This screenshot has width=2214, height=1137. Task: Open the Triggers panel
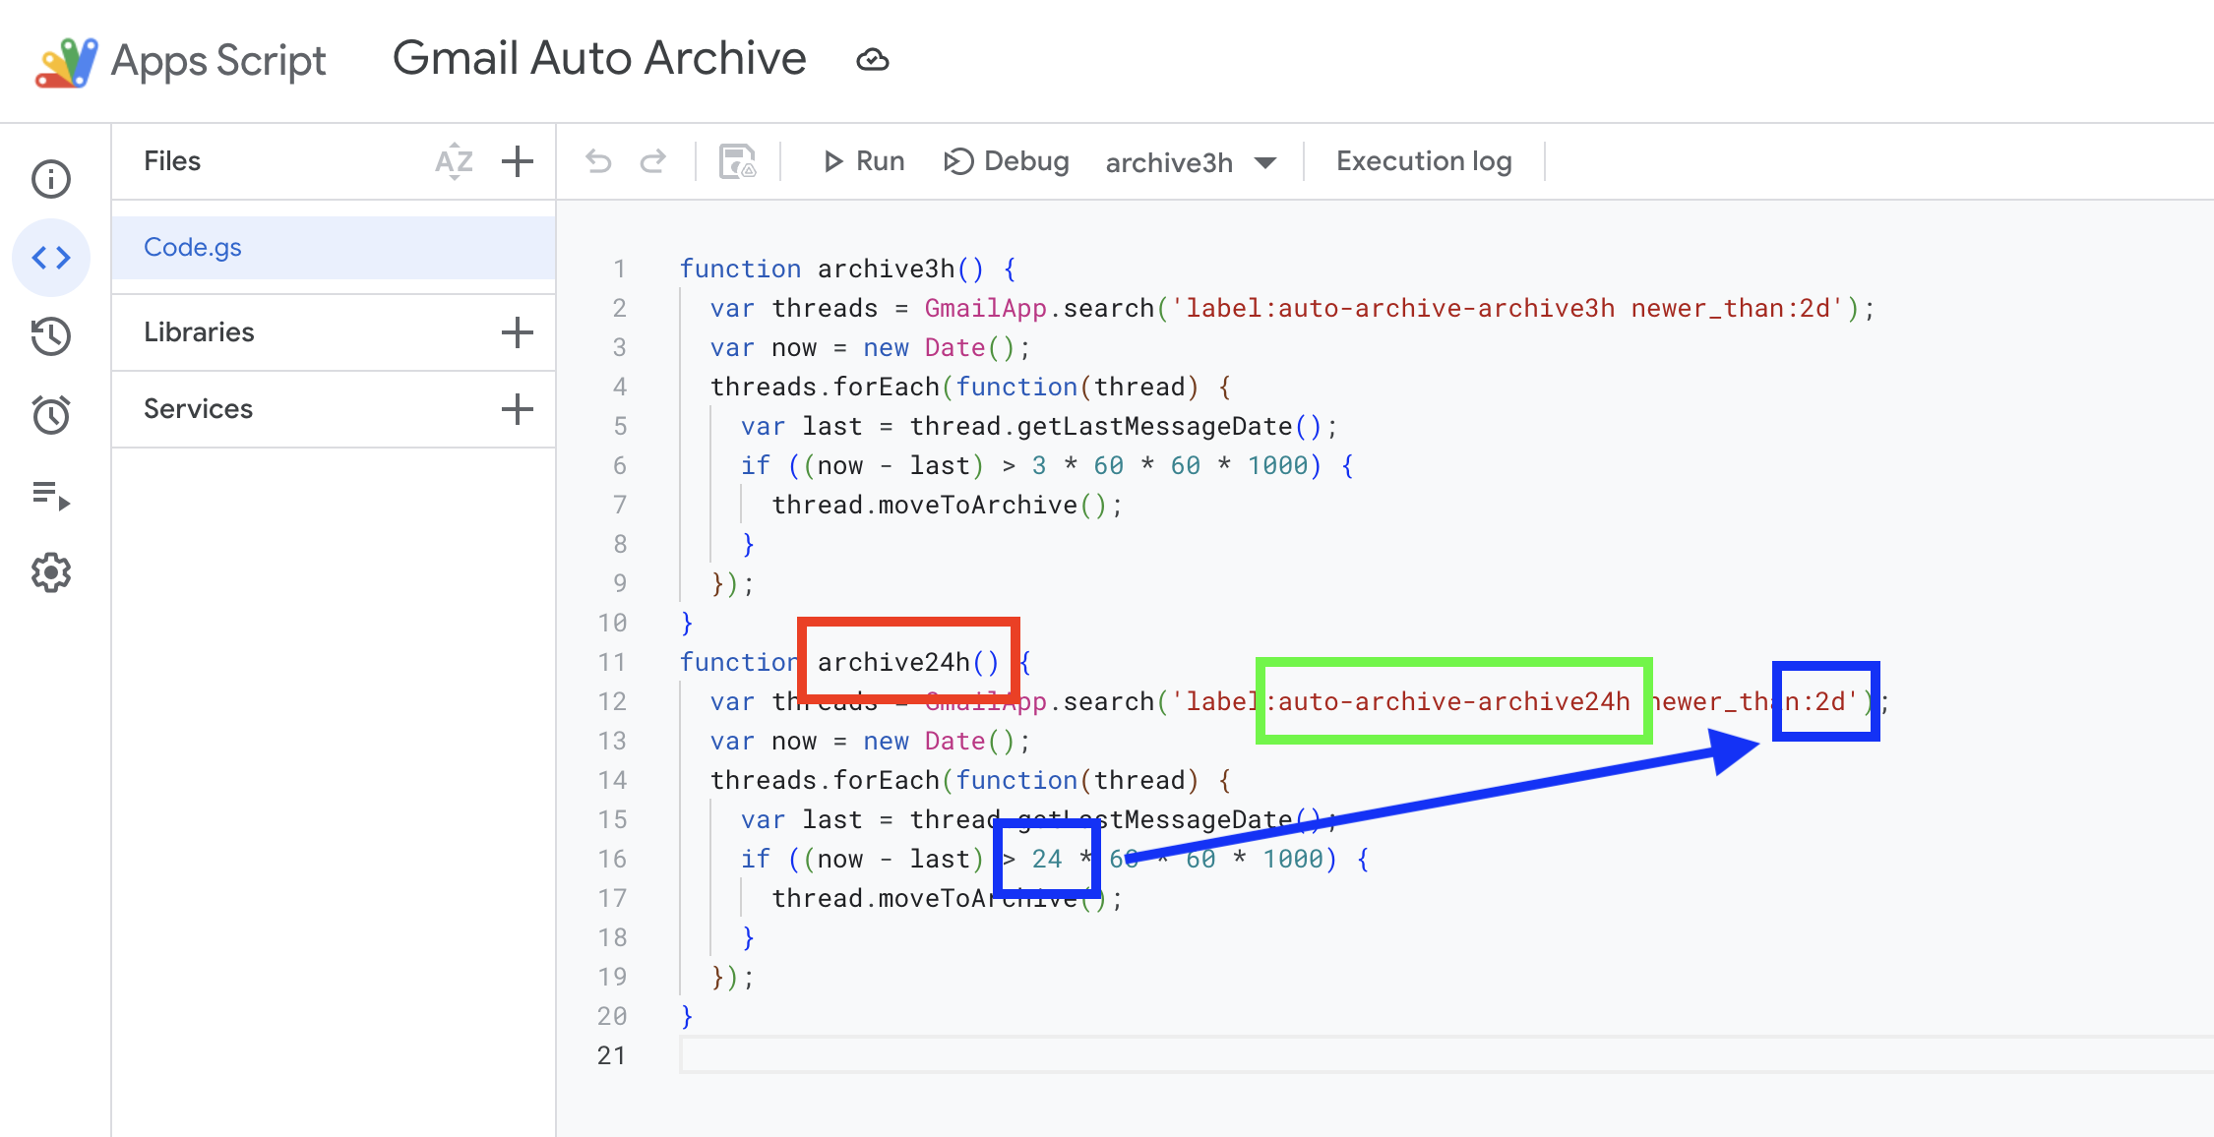pyautogui.click(x=51, y=415)
